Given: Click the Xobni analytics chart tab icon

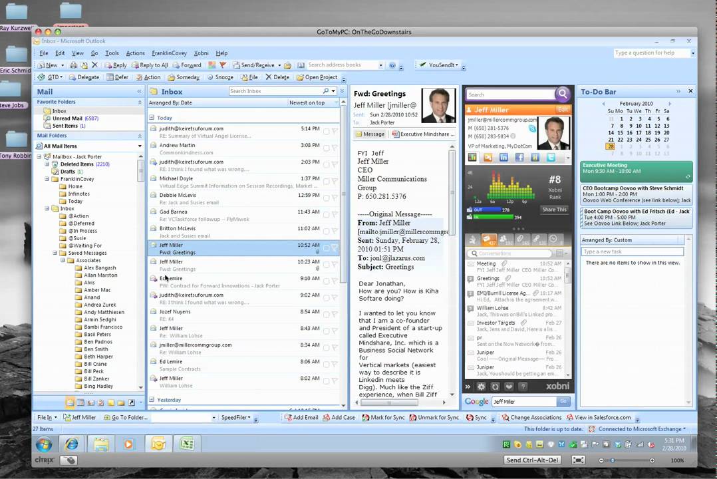Looking at the screenshot, I should tap(472, 158).
